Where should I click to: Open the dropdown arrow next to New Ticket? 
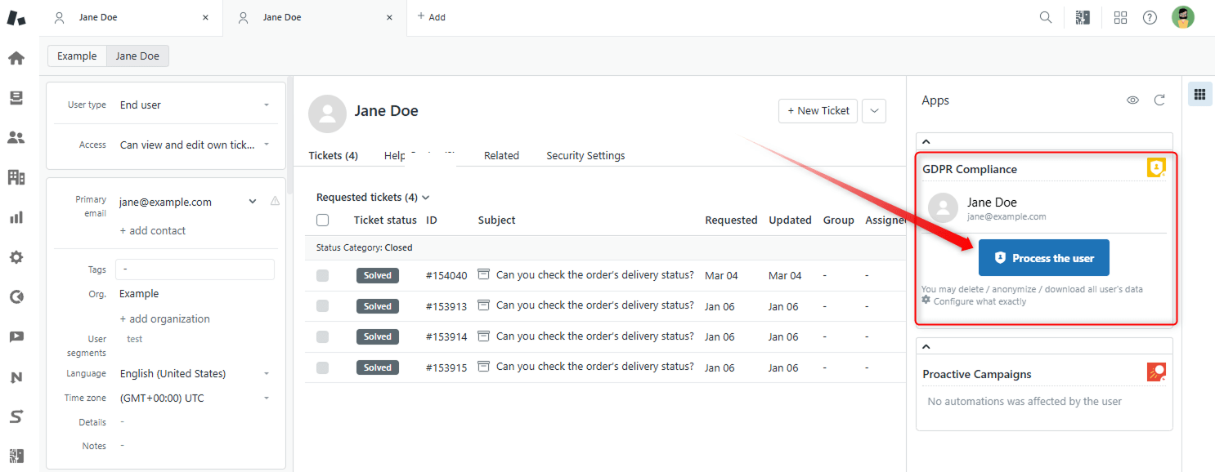(874, 111)
